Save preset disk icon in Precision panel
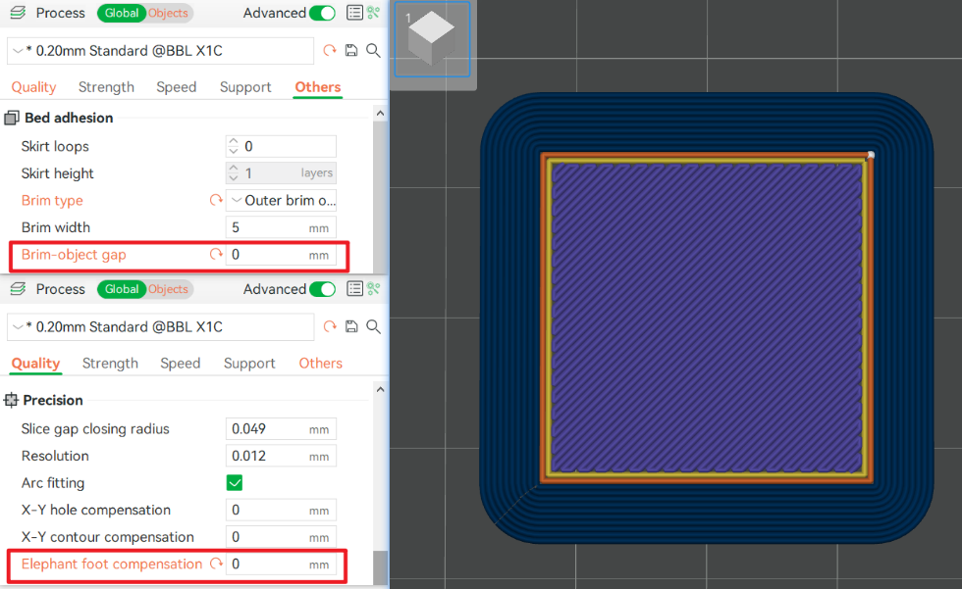This screenshot has height=589, width=962. pyautogui.click(x=351, y=326)
